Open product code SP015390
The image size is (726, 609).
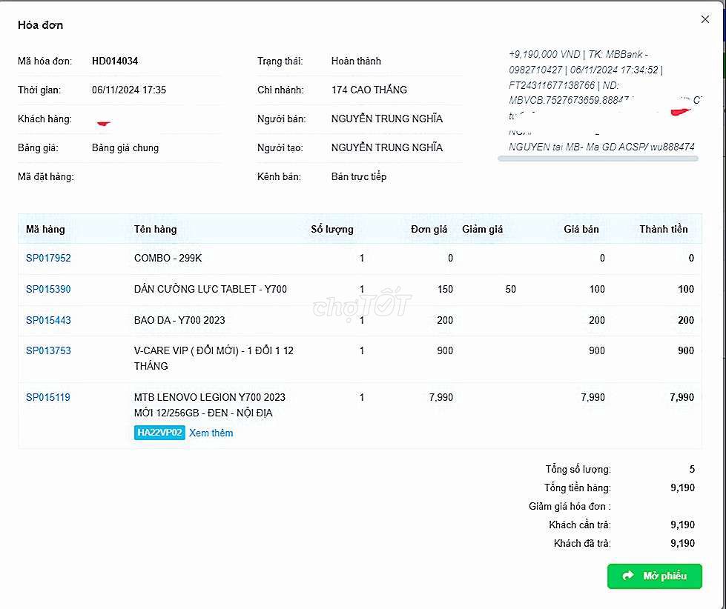(x=48, y=289)
